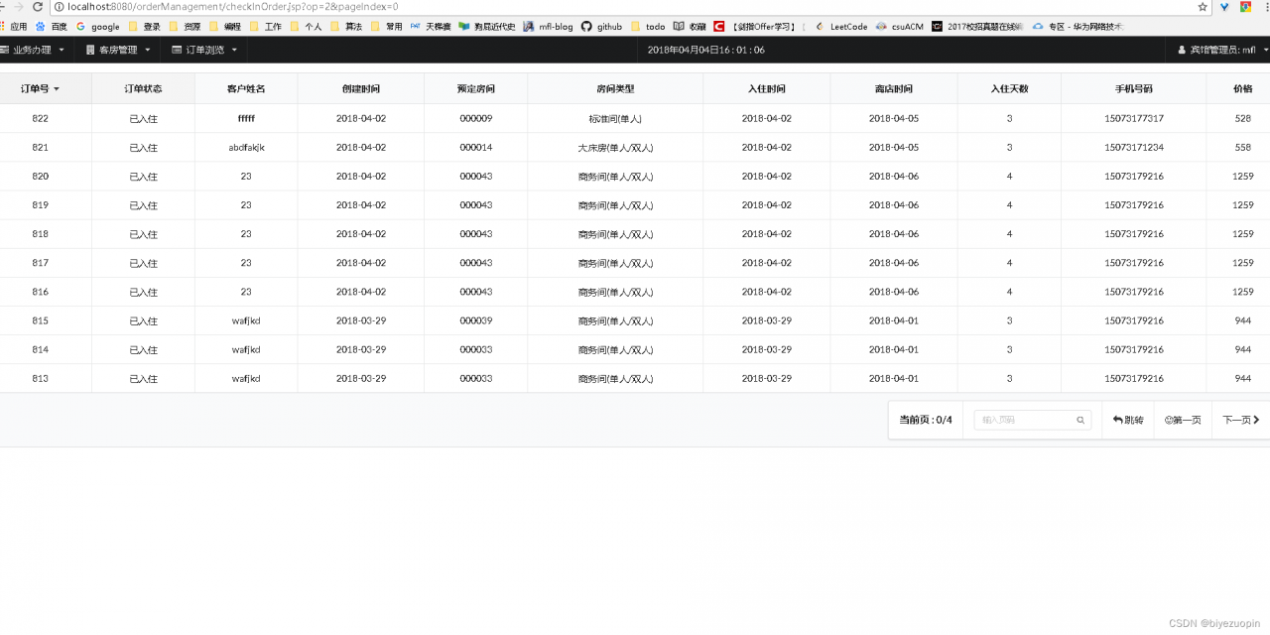
Task: Click the site info icon in address bar
Action: click(x=60, y=7)
